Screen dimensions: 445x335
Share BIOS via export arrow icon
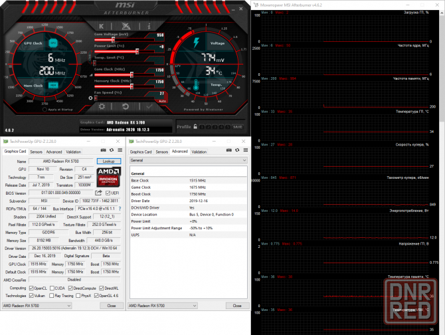[98, 193]
